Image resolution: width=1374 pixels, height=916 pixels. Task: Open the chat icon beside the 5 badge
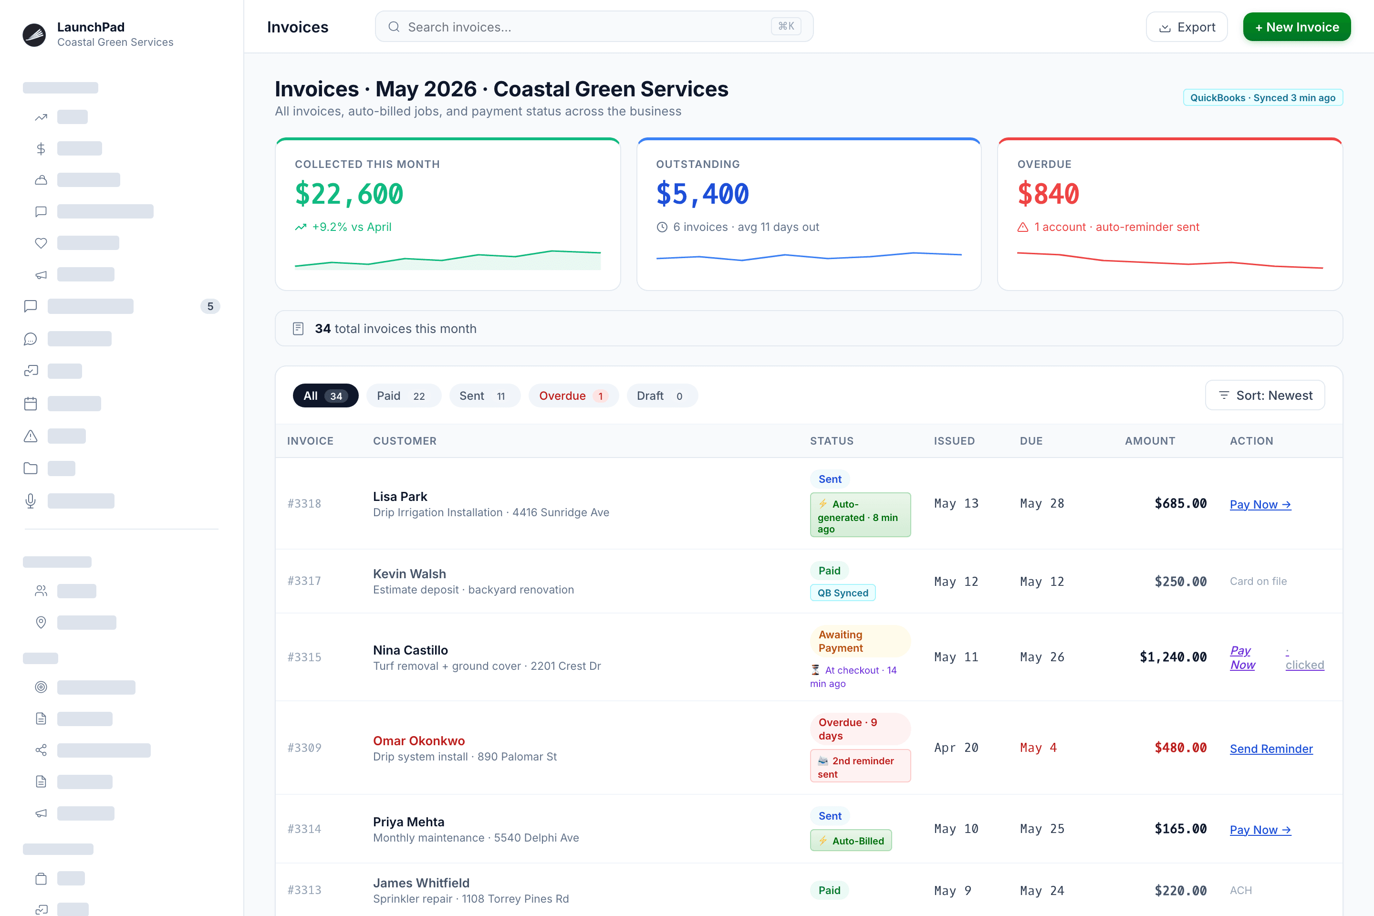31,306
